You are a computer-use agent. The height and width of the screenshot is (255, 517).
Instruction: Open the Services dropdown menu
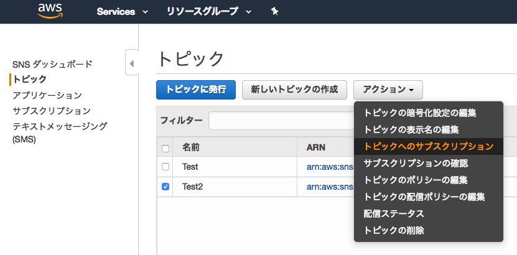tap(123, 12)
